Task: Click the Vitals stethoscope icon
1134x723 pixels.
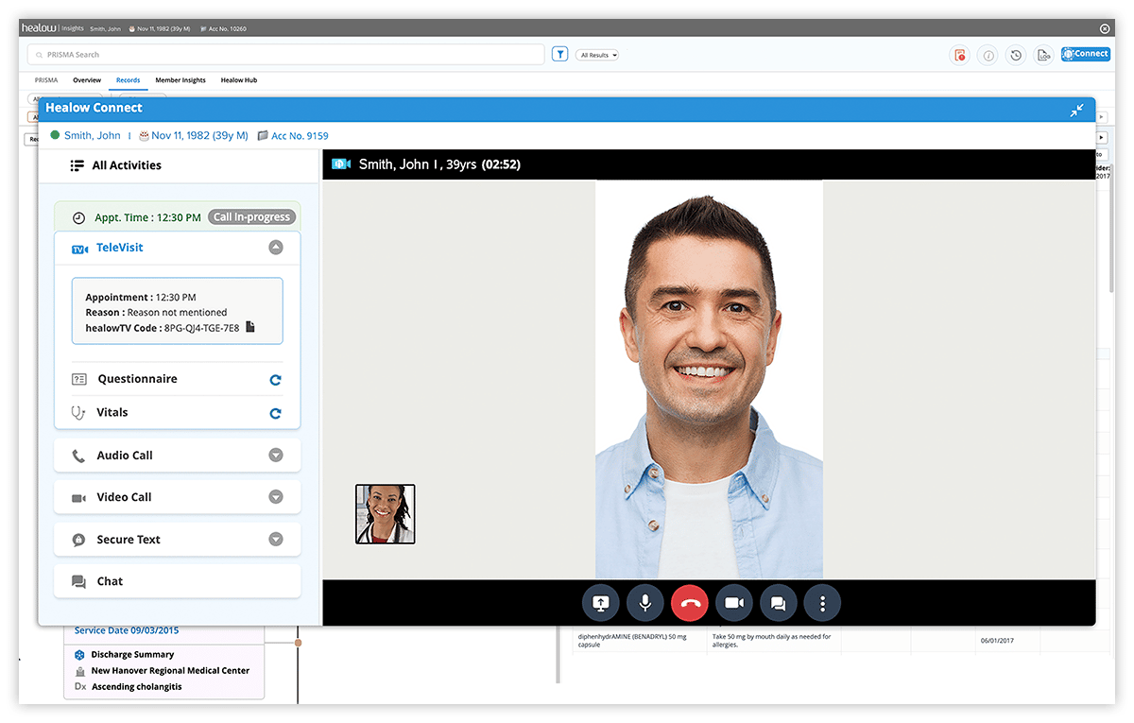Action: pyautogui.click(x=78, y=412)
